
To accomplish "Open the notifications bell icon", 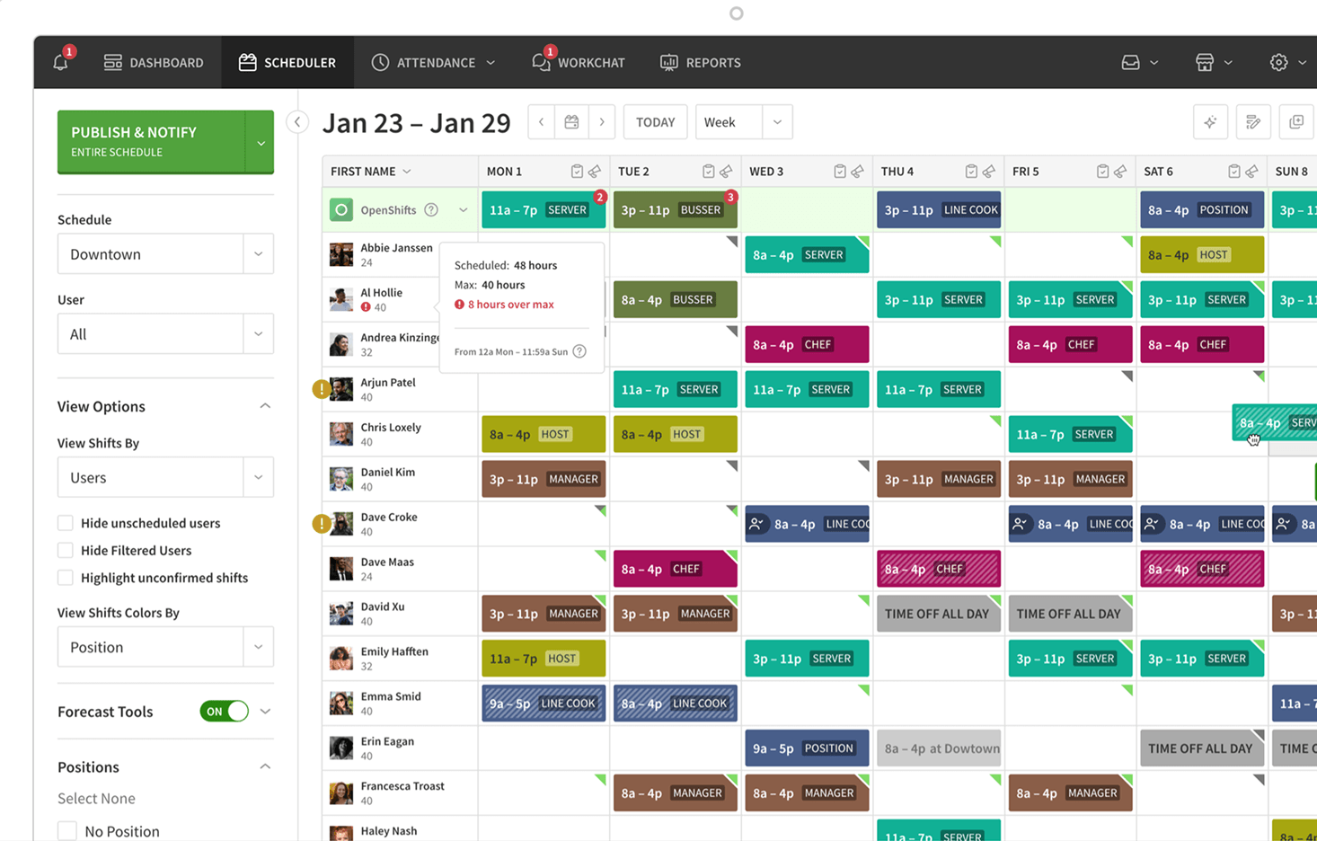I will point(60,62).
